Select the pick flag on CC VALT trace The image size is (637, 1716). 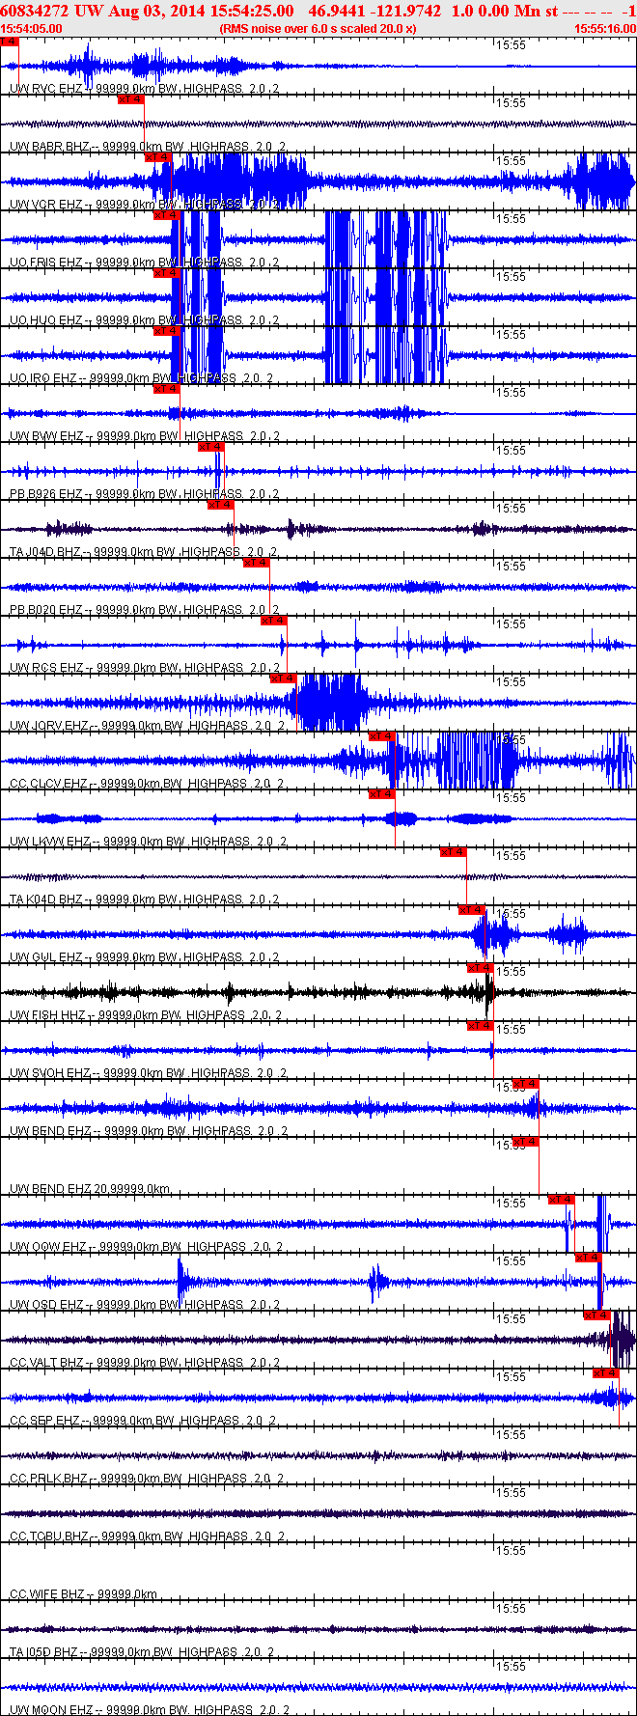pyautogui.click(x=596, y=1315)
